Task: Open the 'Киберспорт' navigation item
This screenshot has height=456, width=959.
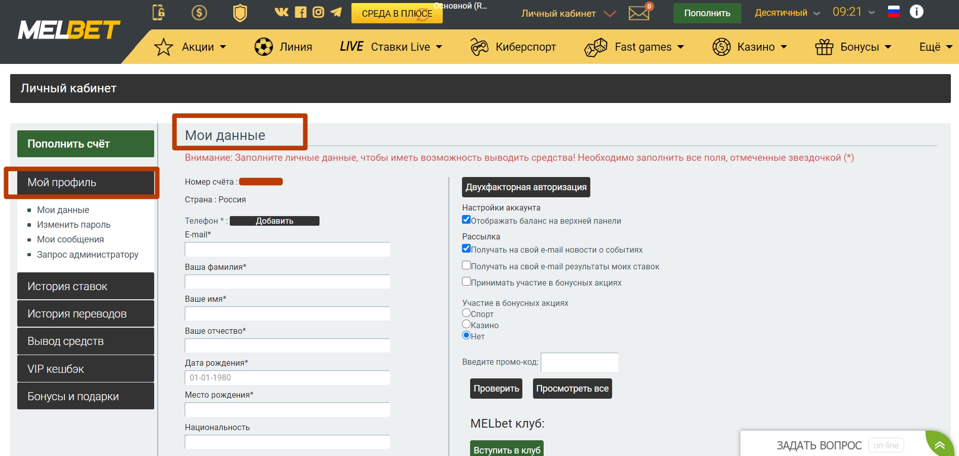Action: pos(513,47)
